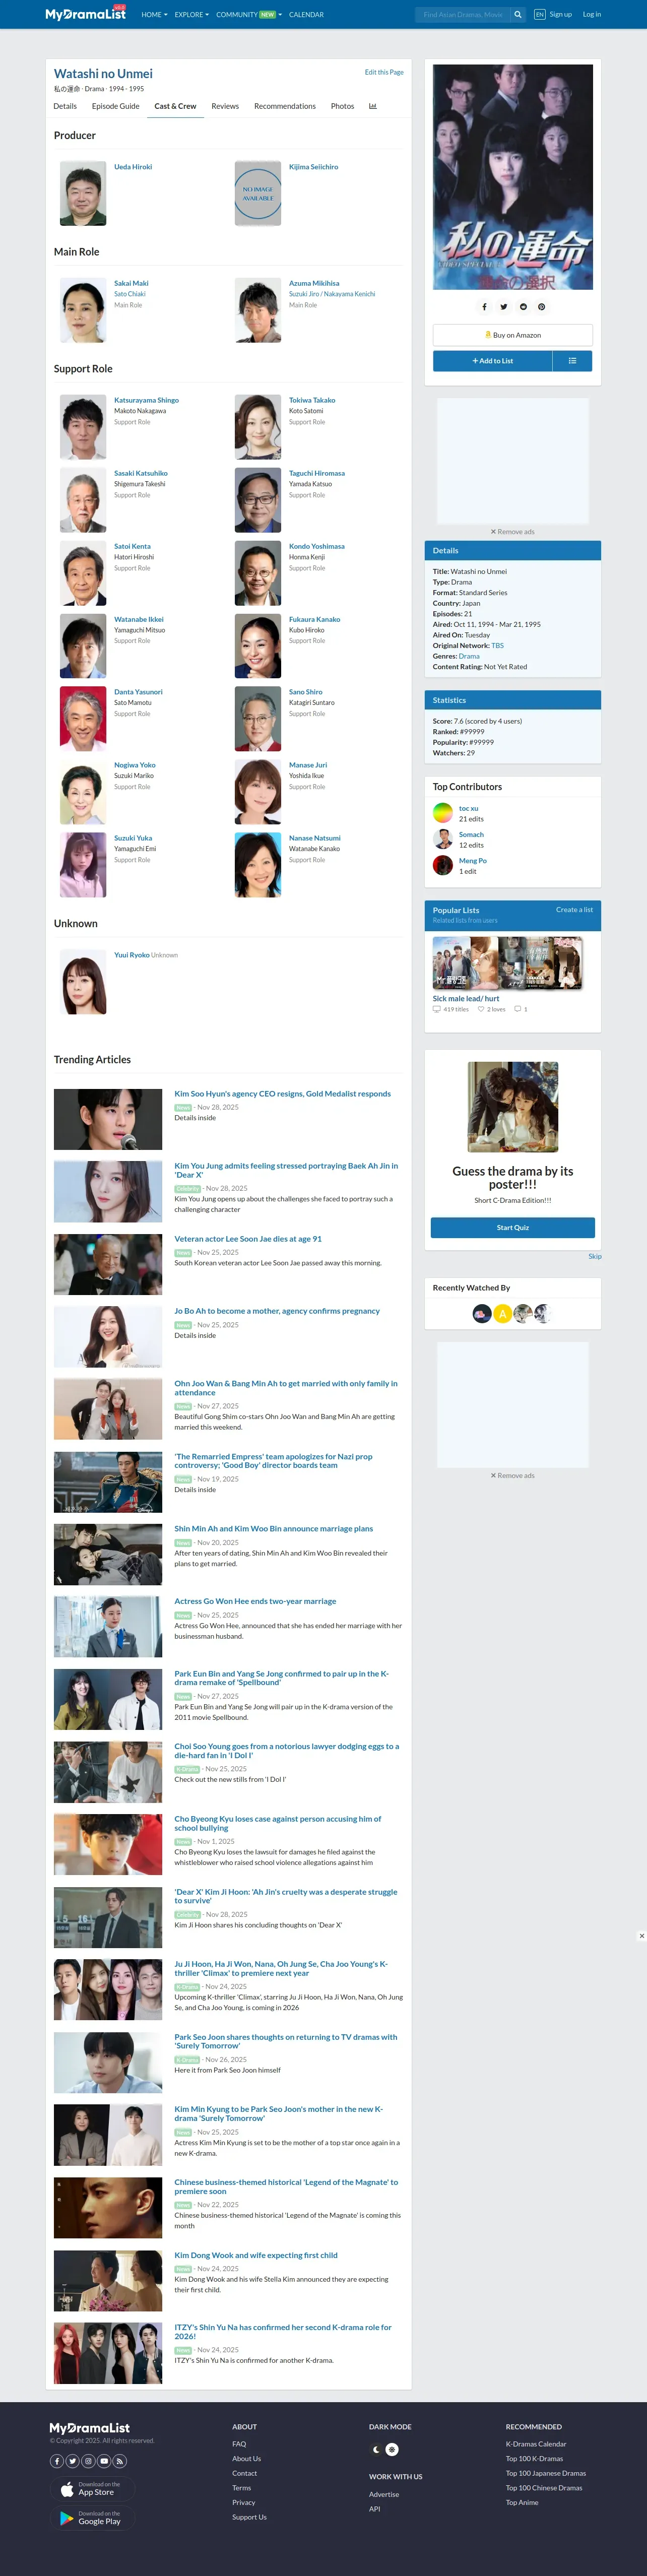Get it on Google Play badge
This screenshot has width=647, height=2576.
[x=92, y=2518]
